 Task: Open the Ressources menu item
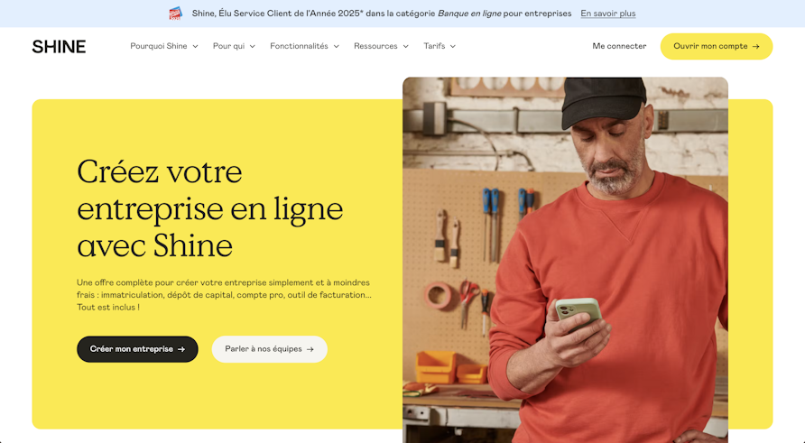click(x=381, y=46)
